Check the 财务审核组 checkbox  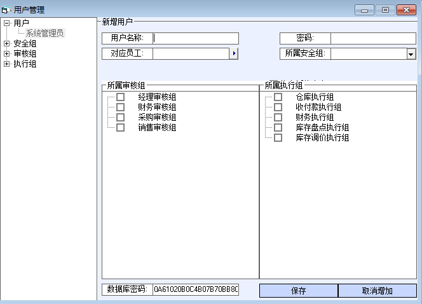click(x=120, y=107)
